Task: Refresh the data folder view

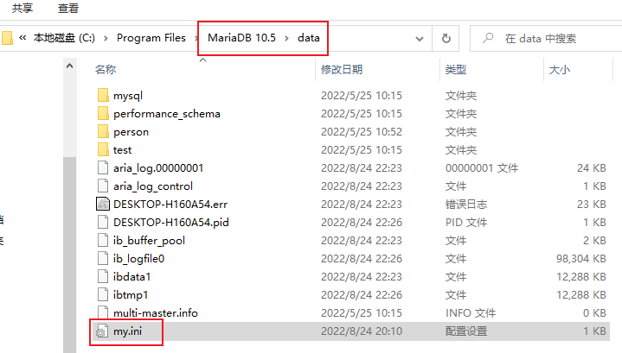Action: pyautogui.click(x=446, y=38)
